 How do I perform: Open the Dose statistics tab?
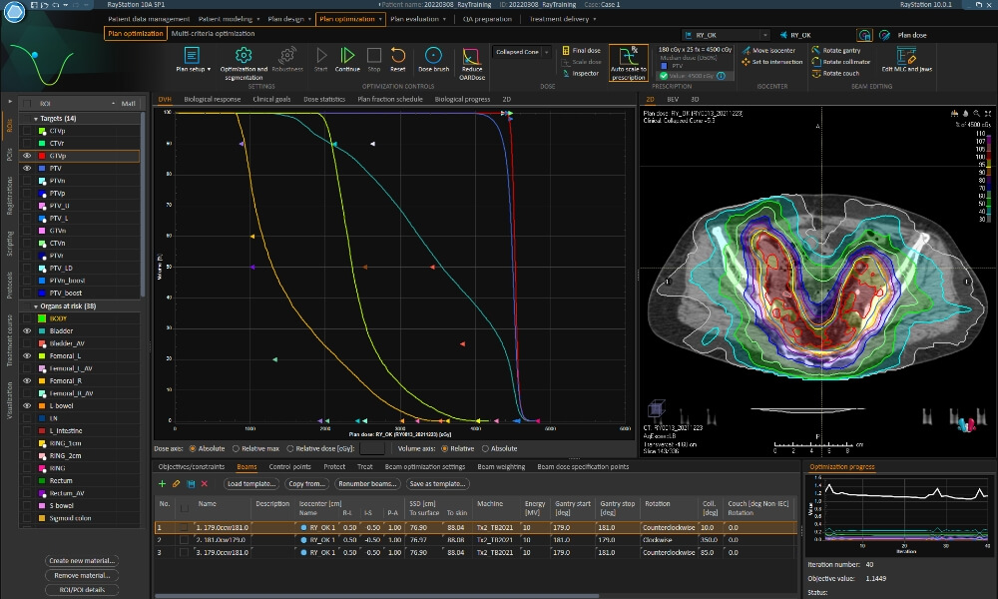tap(324, 99)
